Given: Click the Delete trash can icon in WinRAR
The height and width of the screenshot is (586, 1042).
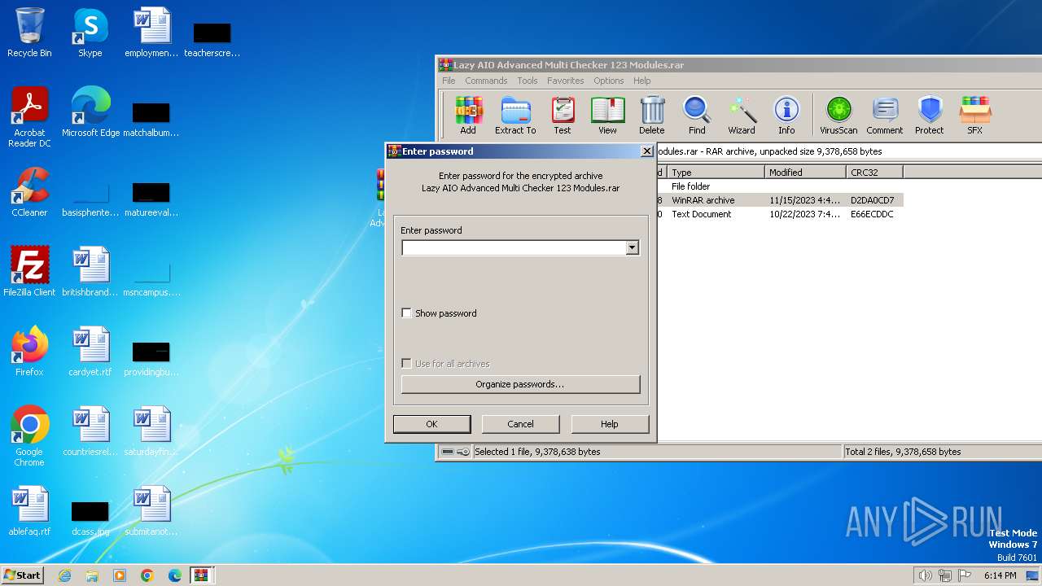Looking at the screenshot, I should pos(651,115).
